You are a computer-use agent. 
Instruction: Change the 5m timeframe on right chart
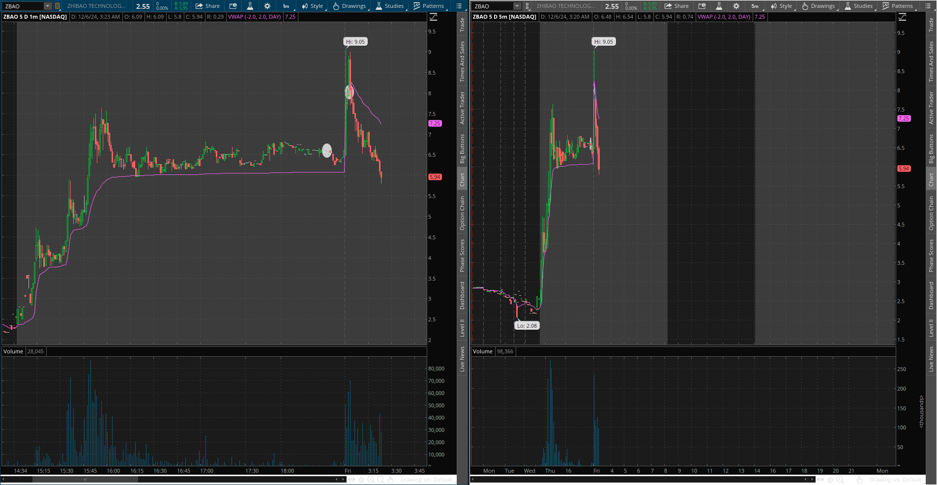point(755,6)
